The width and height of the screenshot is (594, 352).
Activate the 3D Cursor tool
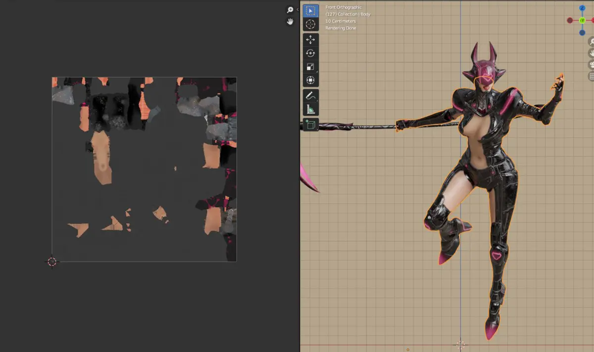[310, 24]
